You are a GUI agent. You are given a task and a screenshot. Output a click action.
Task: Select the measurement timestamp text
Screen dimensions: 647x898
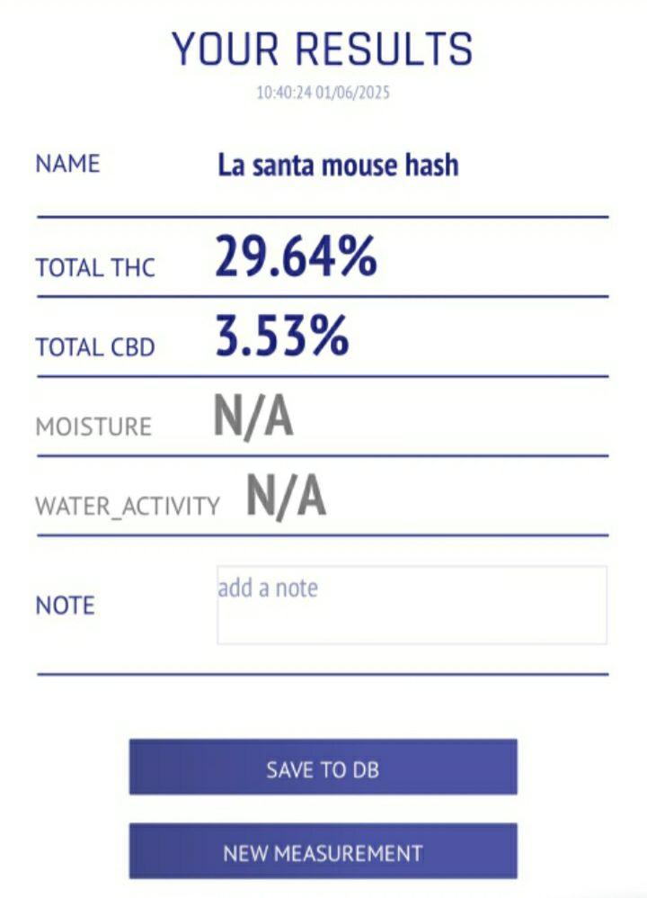click(x=323, y=92)
